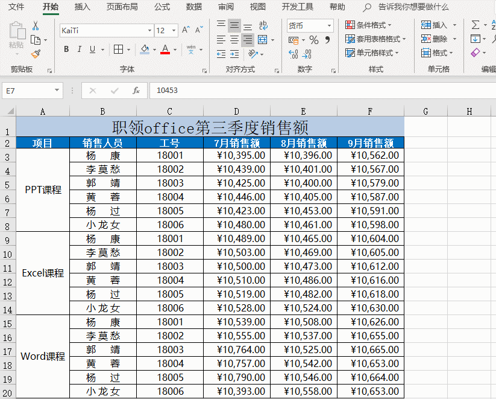
Task: Select the cell containing Excel课程
Action: click(43, 273)
